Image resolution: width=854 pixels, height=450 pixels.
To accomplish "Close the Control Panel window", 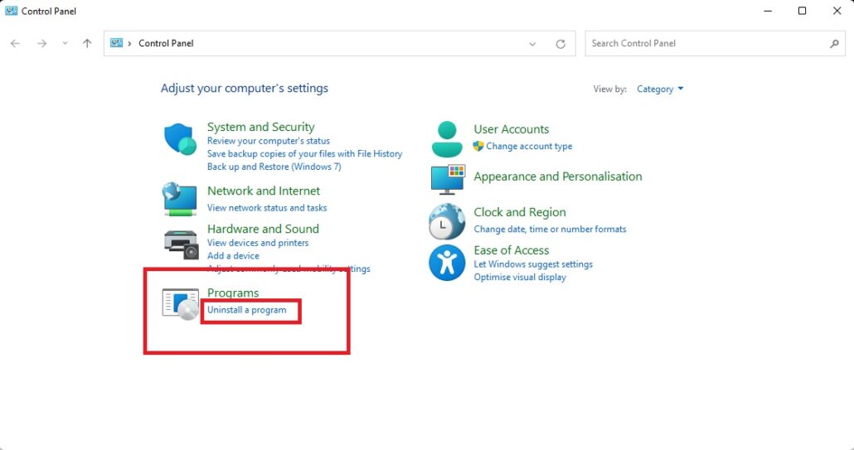I will (x=837, y=11).
